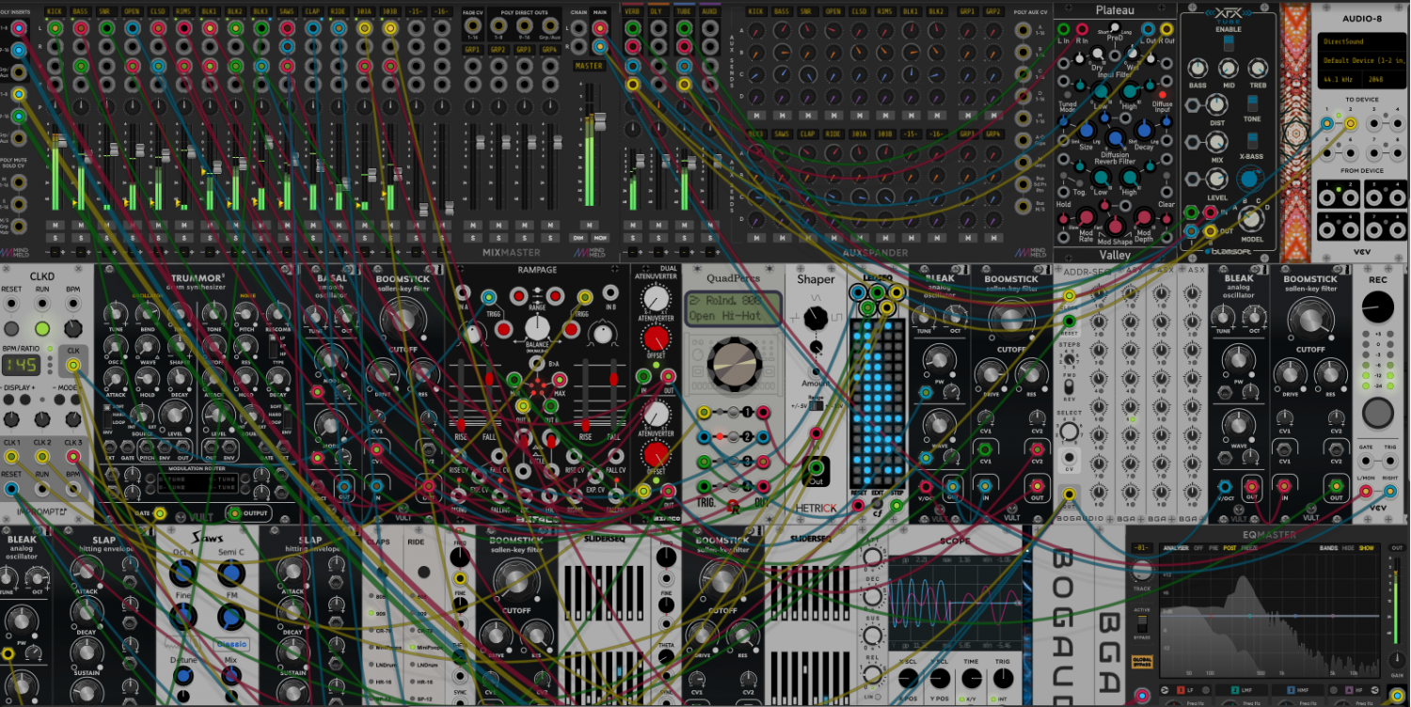The width and height of the screenshot is (1411, 707).
Task: Toggle the X-BASS switch on XFX Tube
Action: (x=1252, y=141)
